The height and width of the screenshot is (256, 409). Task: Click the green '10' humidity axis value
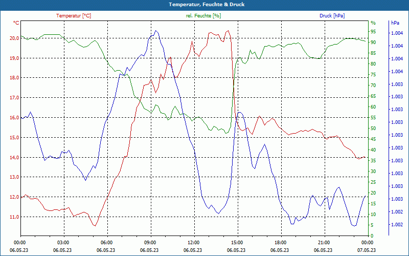pyautogui.click(x=373, y=215)
